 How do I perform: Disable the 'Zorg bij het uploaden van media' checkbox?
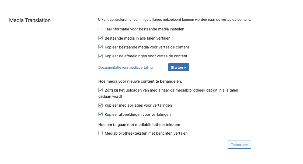tap(100, 90)
